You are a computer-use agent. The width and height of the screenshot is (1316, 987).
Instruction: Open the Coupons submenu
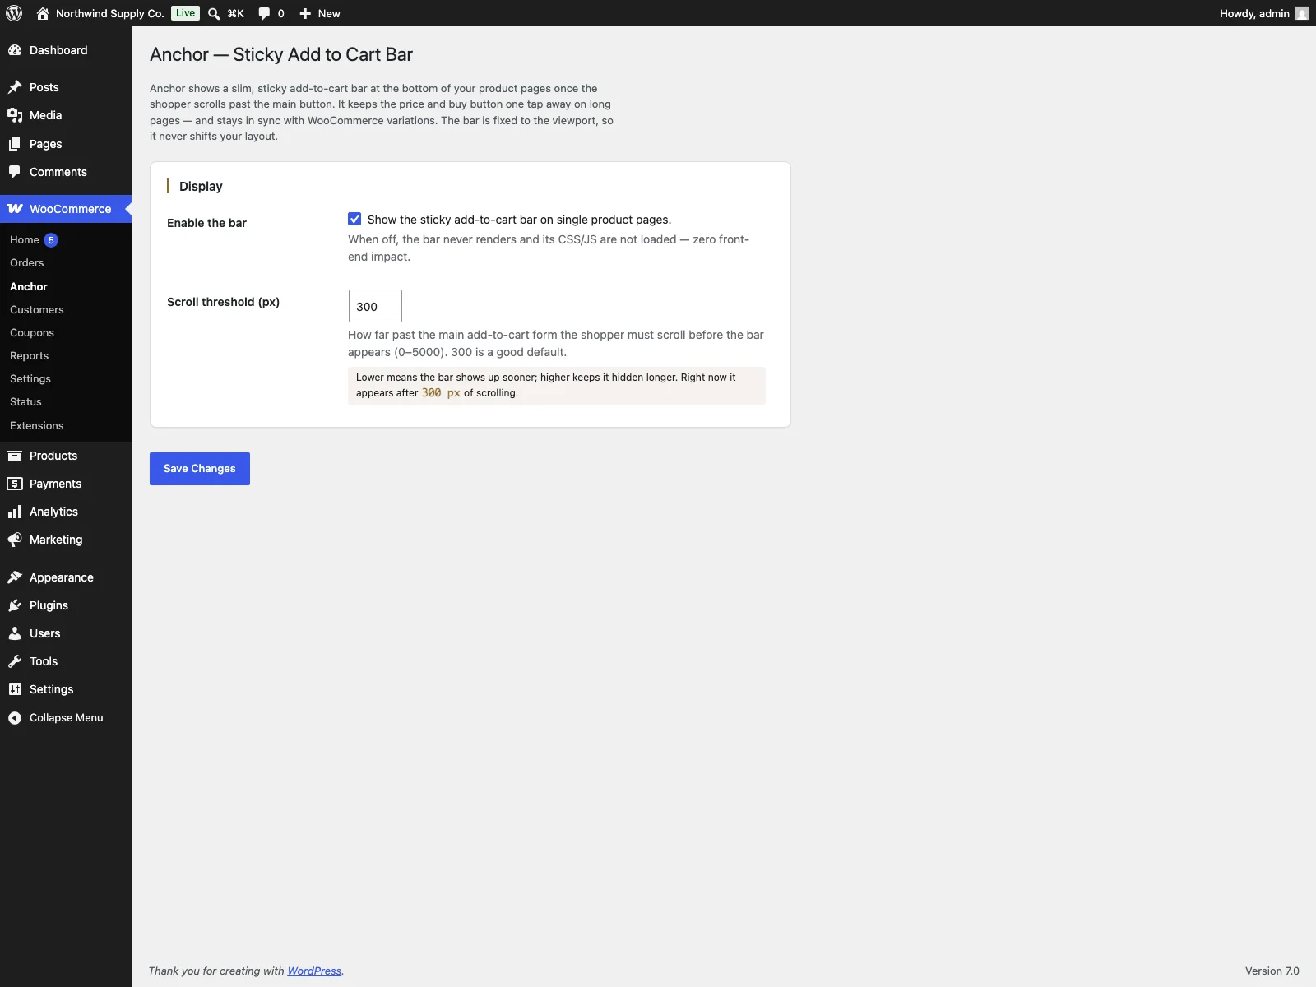click(32, 333)
